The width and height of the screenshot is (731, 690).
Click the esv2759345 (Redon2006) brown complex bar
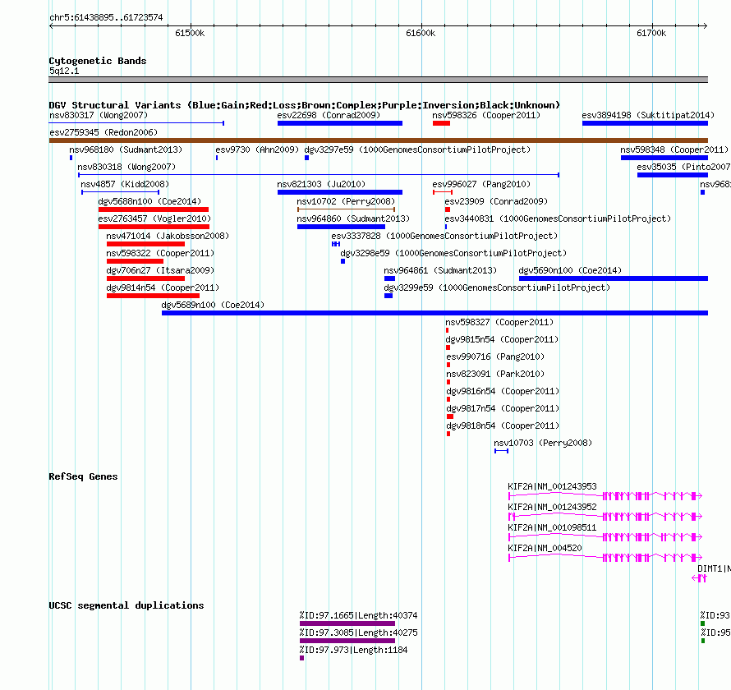point(378,140)
